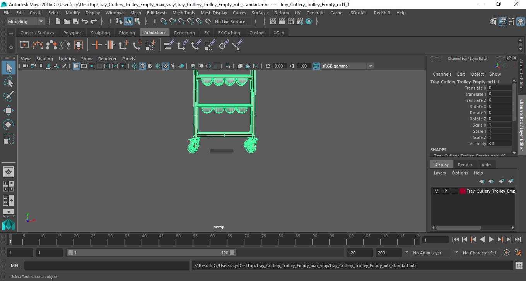Viewport: 526px width, 281px height.
Task: Open viewport Shading menu
Action: [x=44, y=59]
